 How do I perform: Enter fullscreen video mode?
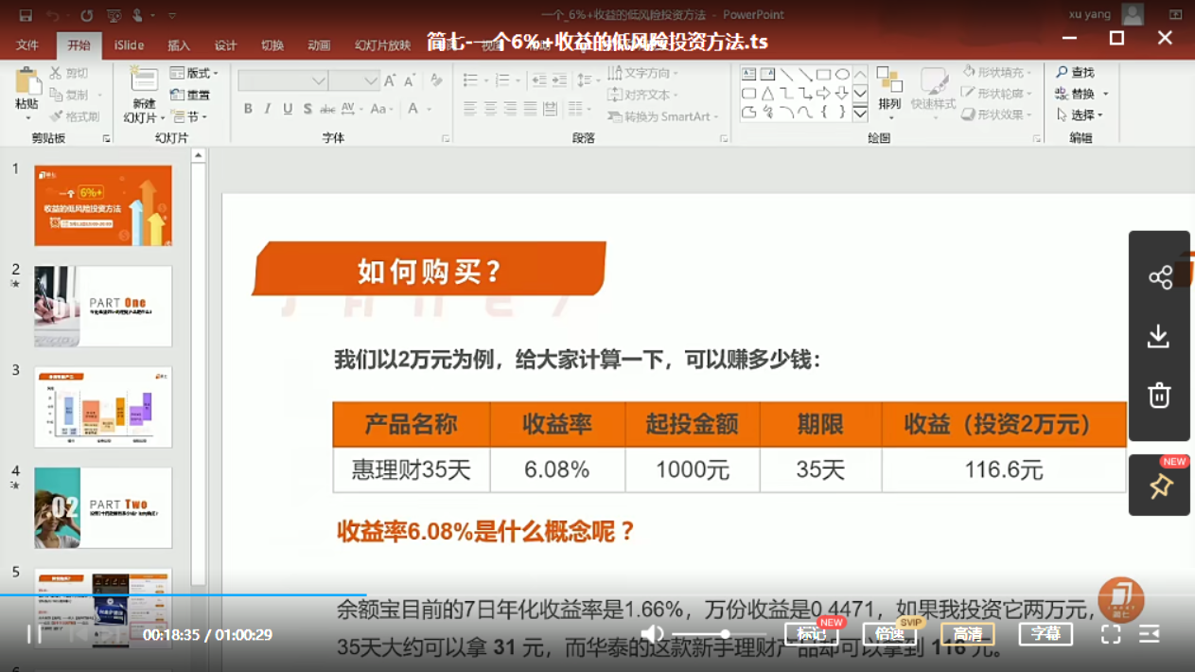(1111, 634)
